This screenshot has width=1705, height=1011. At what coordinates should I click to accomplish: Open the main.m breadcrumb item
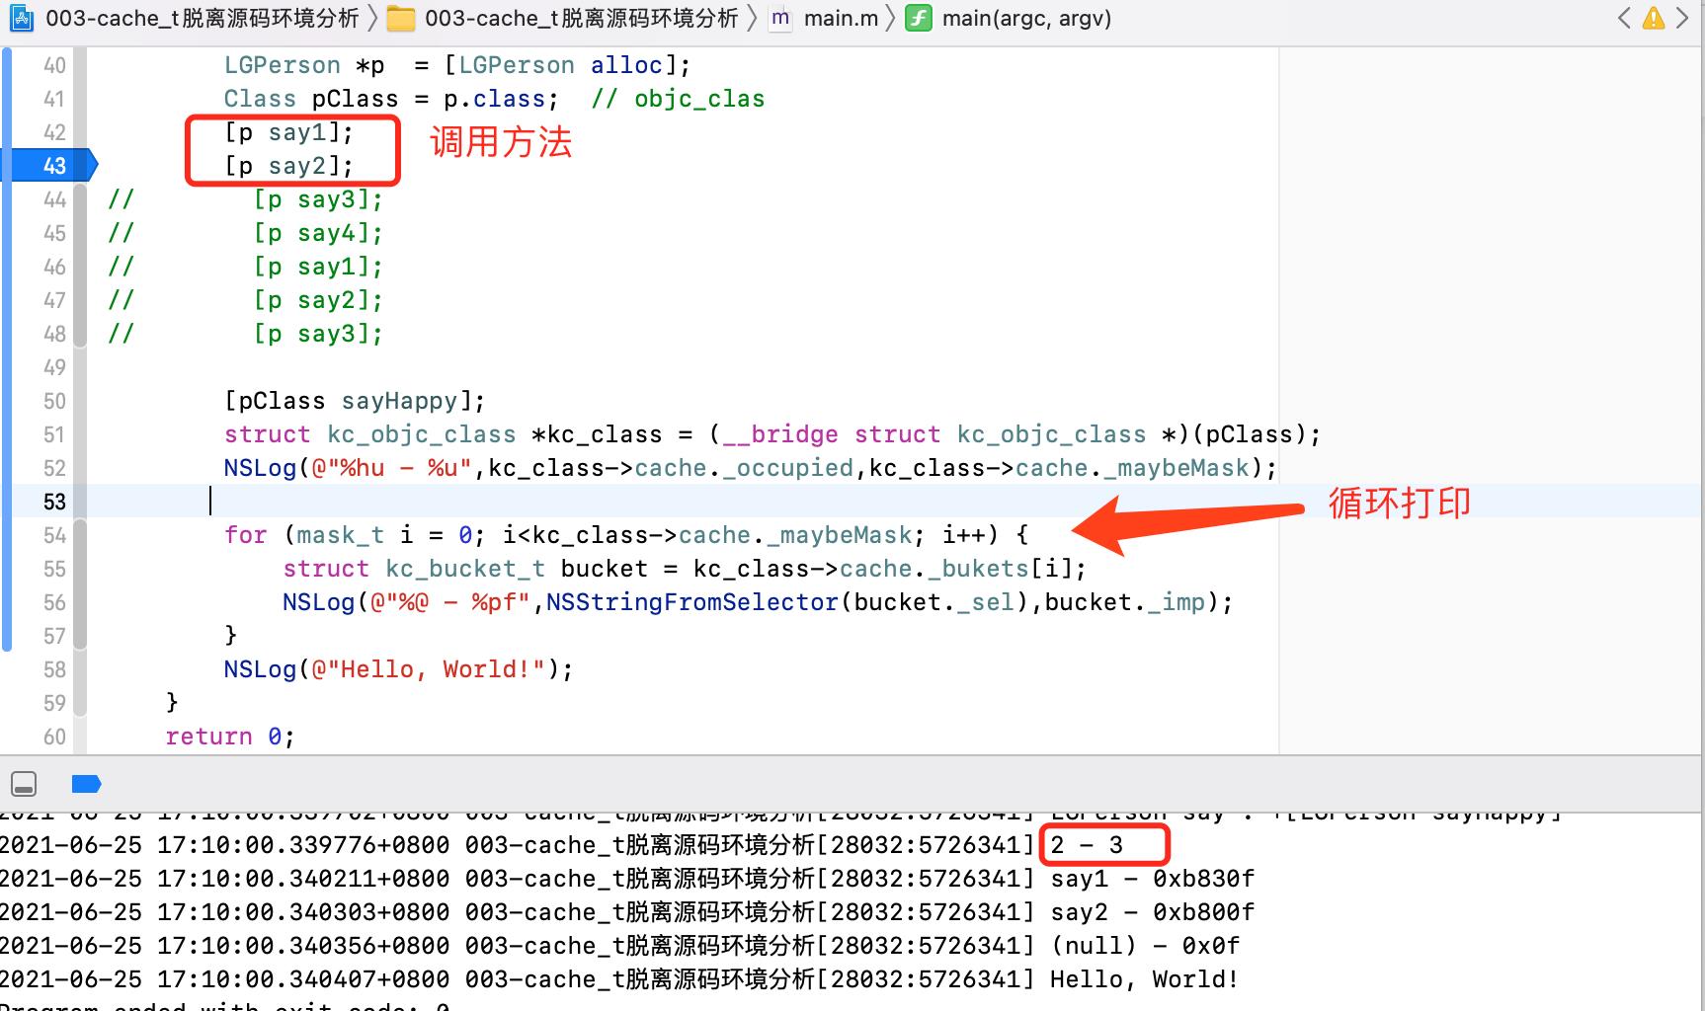[841, 18]
